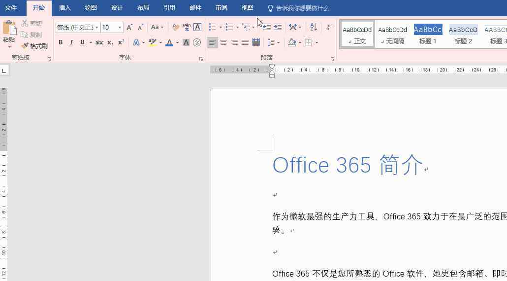This screenshot has width=507, height=281.
Task: Open the highlight color dropdown arrow
Action: pyautogui.click(x=160, y=42)
